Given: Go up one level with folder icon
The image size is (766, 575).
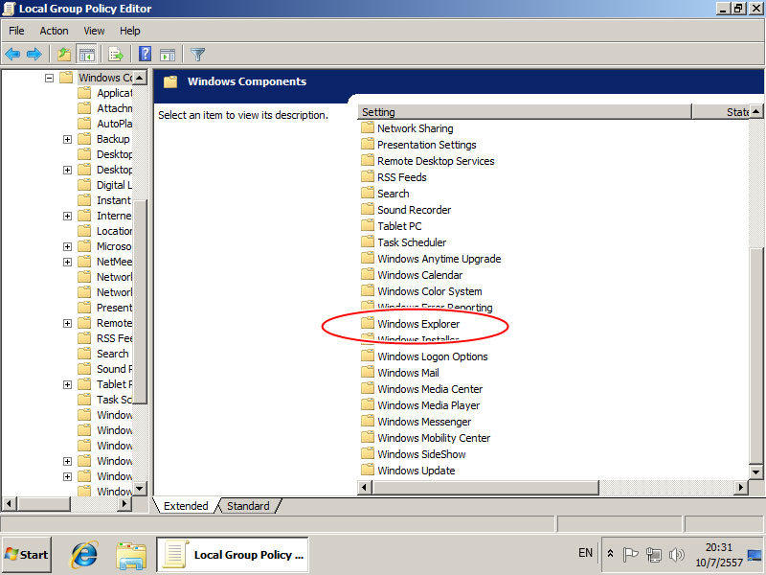Looking at the screenshot, I should pos(64,55).
